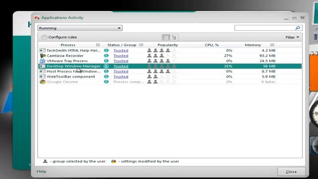Open the Running filter dropdown
Viewport: 318px width, 179px height.
[80, 28]
